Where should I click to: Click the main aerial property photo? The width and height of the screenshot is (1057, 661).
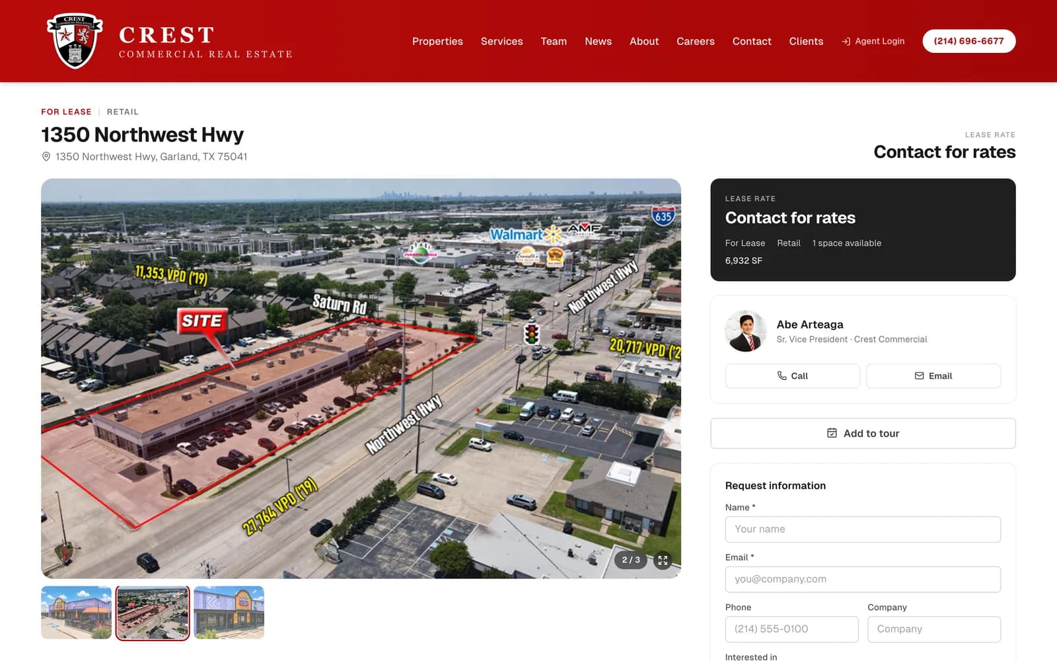tap(361, 378)
